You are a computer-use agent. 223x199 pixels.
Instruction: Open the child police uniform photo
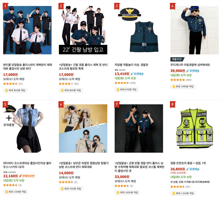click(195, 30)
